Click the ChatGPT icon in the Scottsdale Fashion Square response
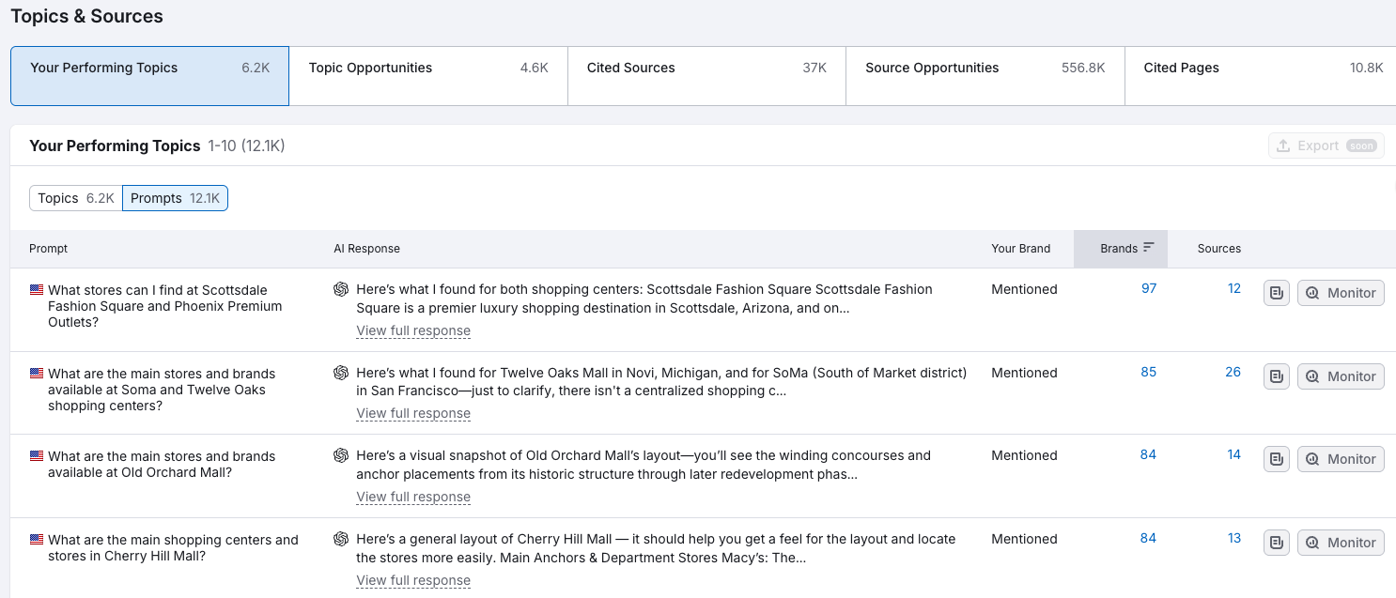 pyautogui.click(x=341, y=289)
